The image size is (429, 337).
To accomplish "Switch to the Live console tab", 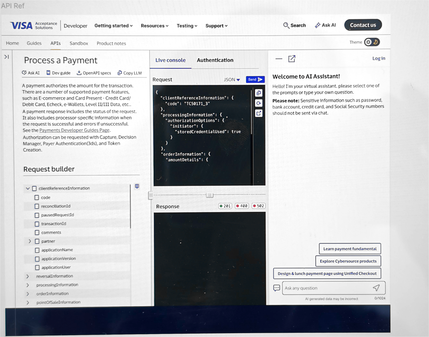I will coord(170,60).
